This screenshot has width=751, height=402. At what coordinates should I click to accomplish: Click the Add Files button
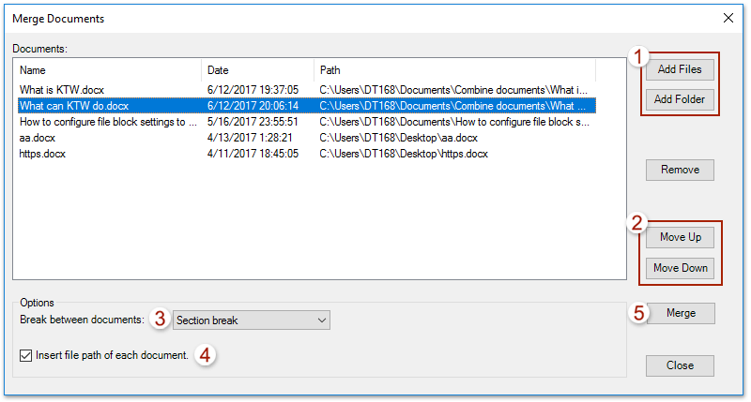coord(680,69)
